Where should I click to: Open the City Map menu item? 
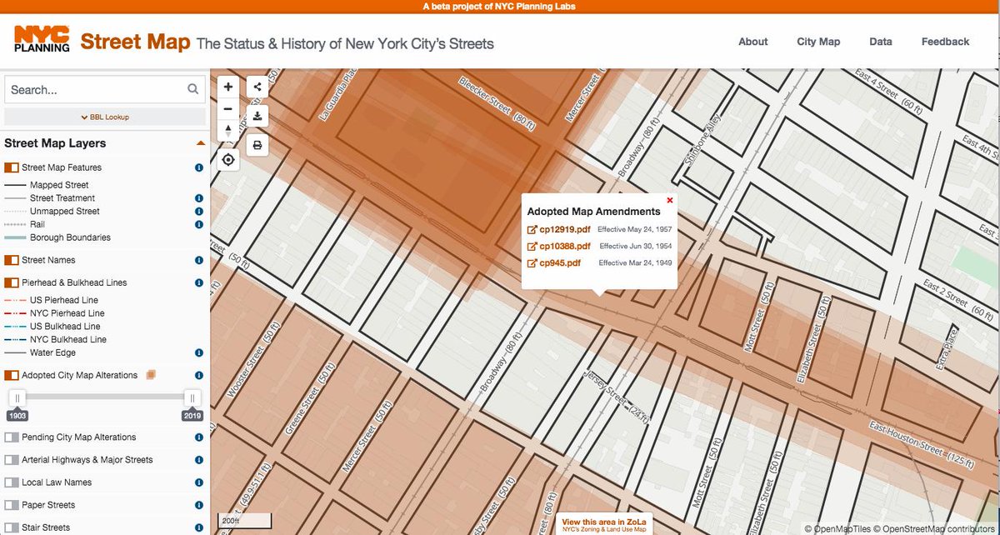[818, 42]
